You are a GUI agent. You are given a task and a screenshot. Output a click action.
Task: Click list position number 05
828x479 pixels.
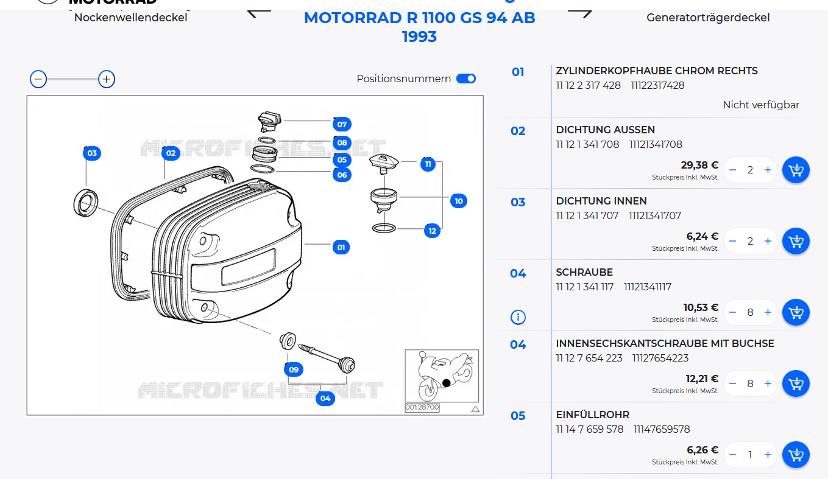click(x=518, y=416)
